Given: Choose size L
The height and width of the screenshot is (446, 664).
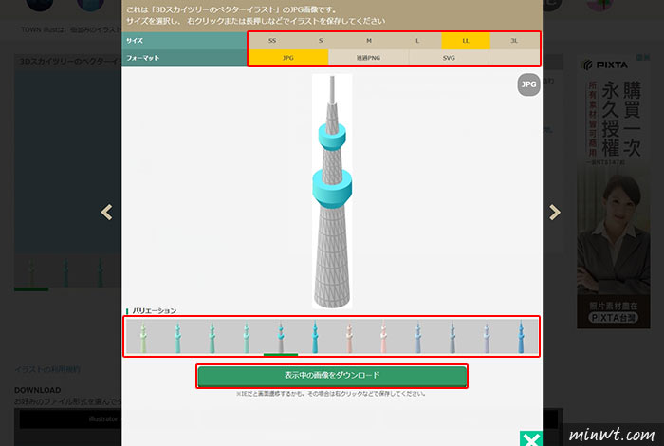Looking at the screenshot, I should (417, 41).
